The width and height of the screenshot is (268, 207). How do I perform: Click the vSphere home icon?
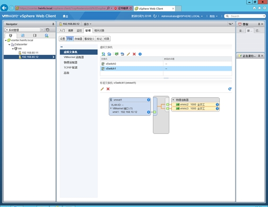click(65, 16)
